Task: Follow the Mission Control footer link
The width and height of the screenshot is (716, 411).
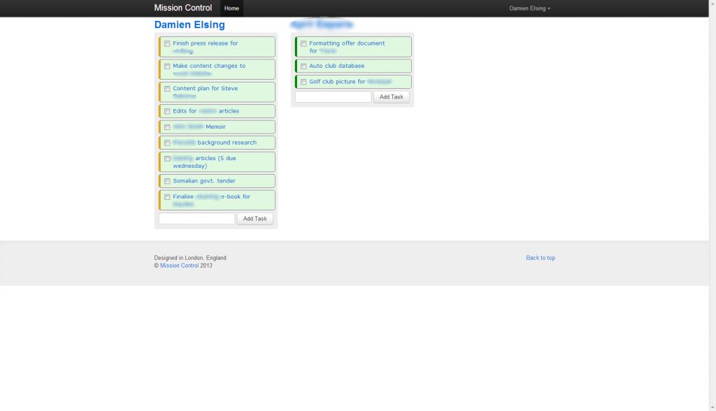Action: (179, 266)
